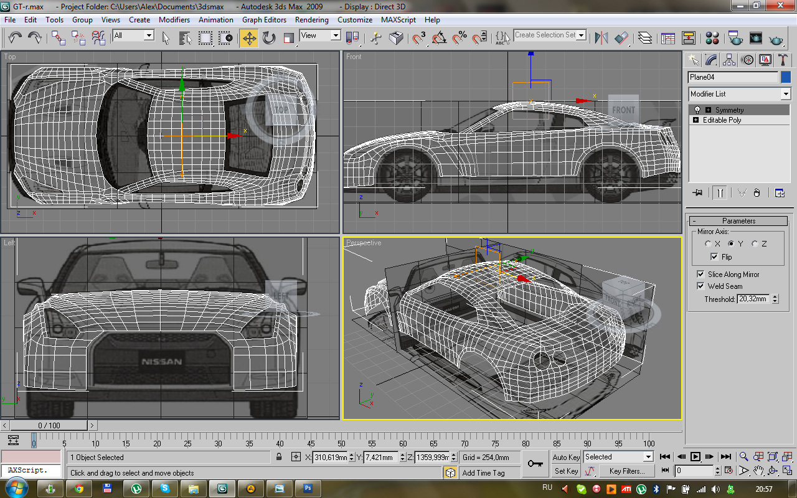Activate the Select and Move tool
The image size is (797, 498).
point(249,39)
